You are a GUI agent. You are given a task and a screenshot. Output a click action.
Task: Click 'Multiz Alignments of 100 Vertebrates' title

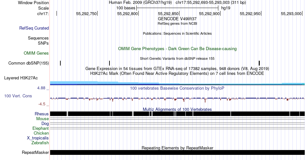(177, 109)
